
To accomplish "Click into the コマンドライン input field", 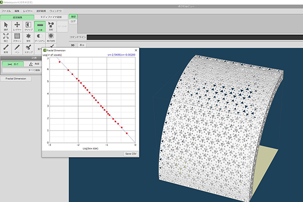I will 195,37.
